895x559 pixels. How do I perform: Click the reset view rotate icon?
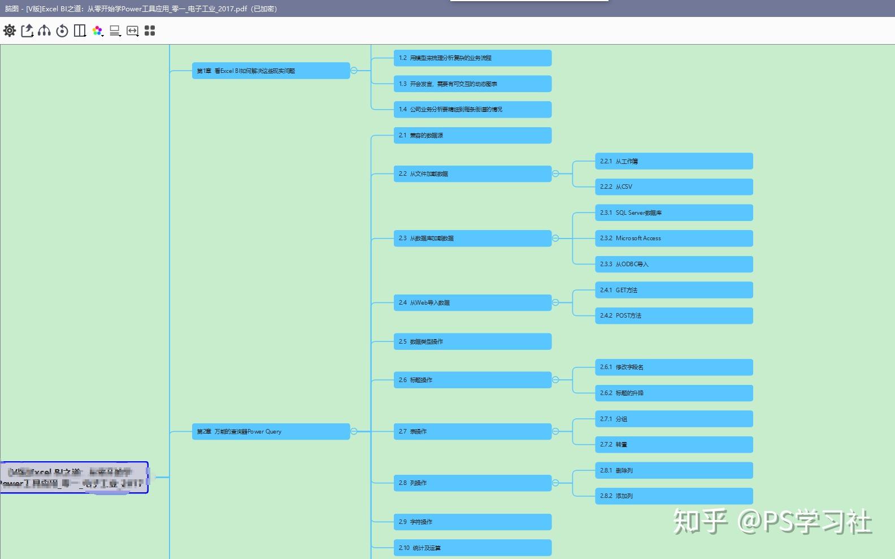tap(62, 31)
